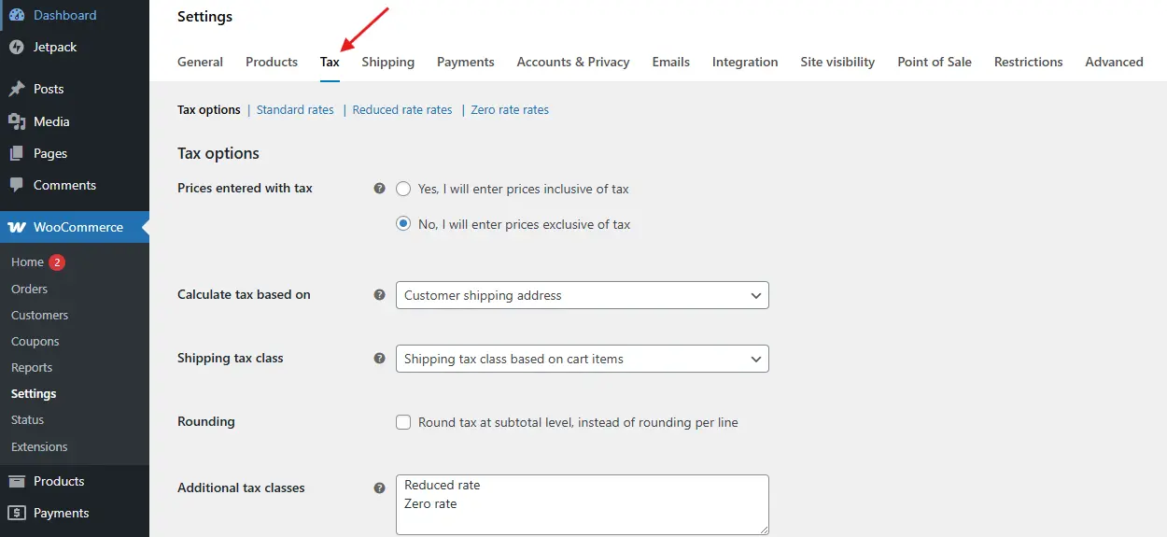
Task: Click help icon for Shipping tax class
Action: [379, 358]
